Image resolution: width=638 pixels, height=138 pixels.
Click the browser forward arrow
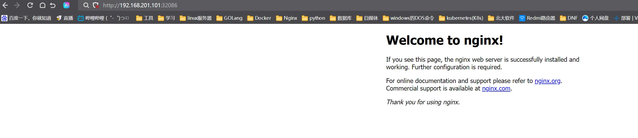17,5
